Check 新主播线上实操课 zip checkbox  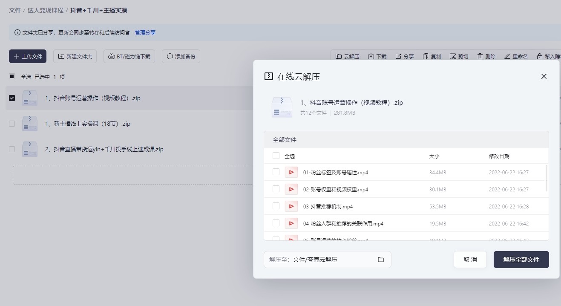pyautogui.click(x=12, y=124)
